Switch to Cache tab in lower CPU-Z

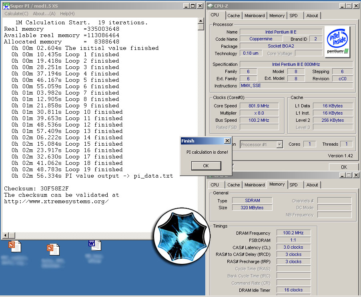click(x=234, y=185)
